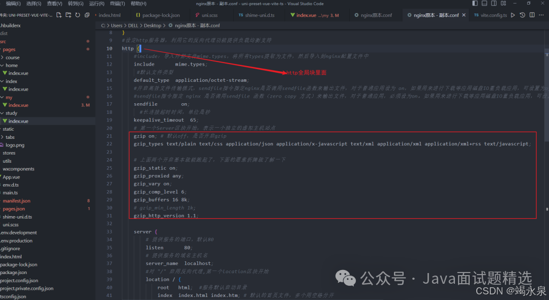Click the DELL breadcrumb segment
The height and width of the screenshot is (300, 549).
[x=133, y=25]
